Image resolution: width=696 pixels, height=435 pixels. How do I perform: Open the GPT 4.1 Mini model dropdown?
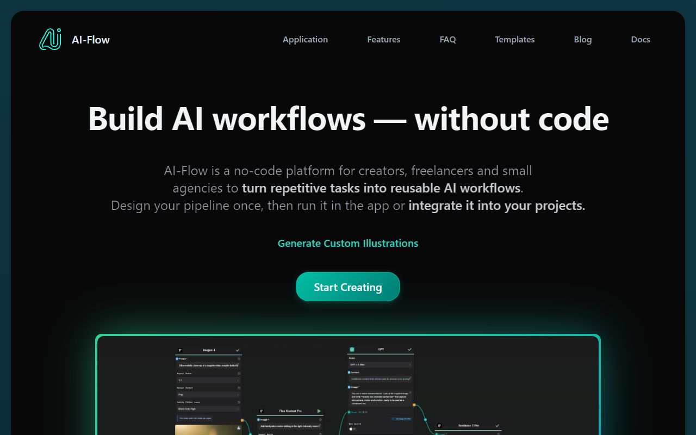[x=381, y=365]
